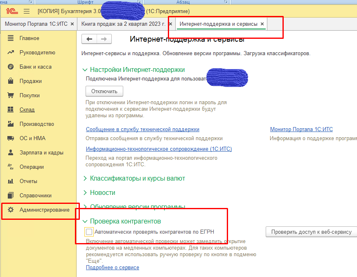Enable automatic ЕГРН counterparty check
This screenshot has height=277, width=357.
[x=89, y=232]
